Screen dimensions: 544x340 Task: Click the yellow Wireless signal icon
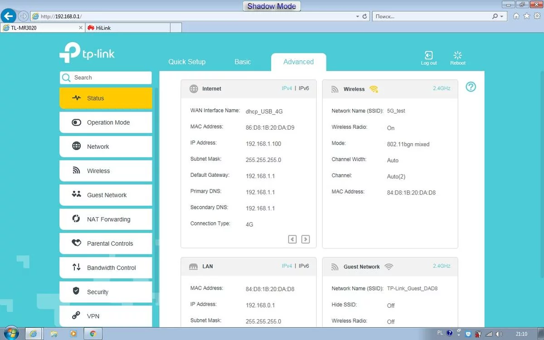click(x=374, y=89)
